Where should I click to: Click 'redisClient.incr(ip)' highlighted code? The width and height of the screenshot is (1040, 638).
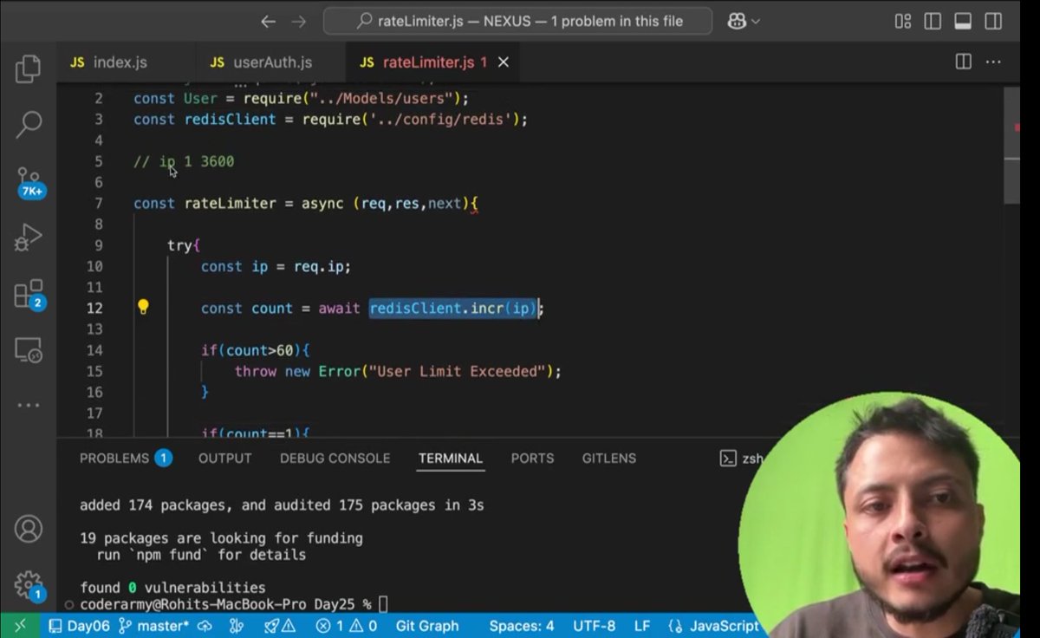click(x=453, y=308)
